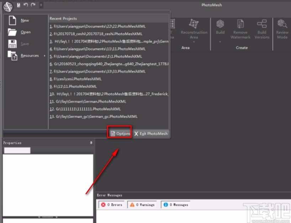
Task: Click the Open folder icon
Action: 12,32
